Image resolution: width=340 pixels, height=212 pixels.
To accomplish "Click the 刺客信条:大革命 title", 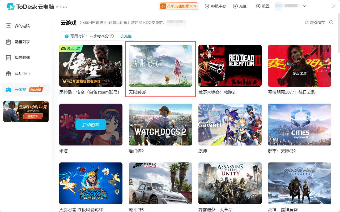I will [215, 210].
